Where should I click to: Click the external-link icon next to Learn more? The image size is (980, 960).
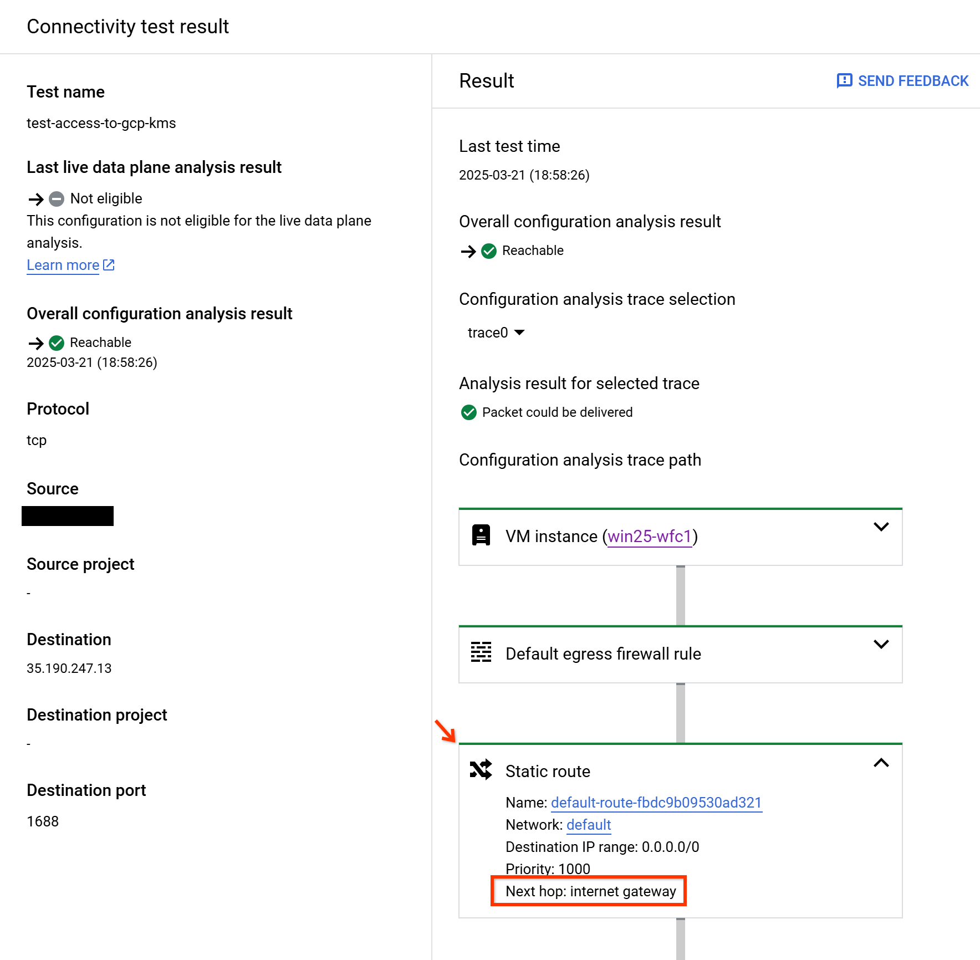click(x=109, y=264)
